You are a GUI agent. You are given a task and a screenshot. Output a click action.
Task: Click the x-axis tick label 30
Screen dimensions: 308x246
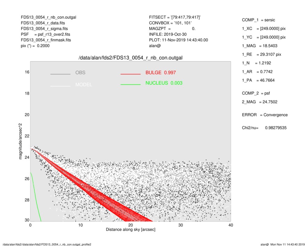click(181, 225)
